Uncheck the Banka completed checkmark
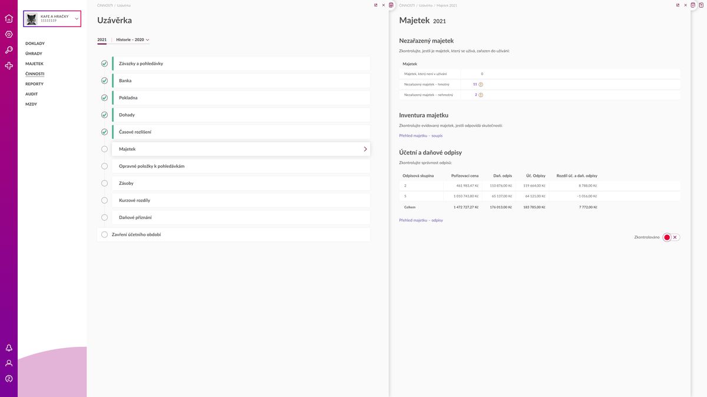 point(104,81)
